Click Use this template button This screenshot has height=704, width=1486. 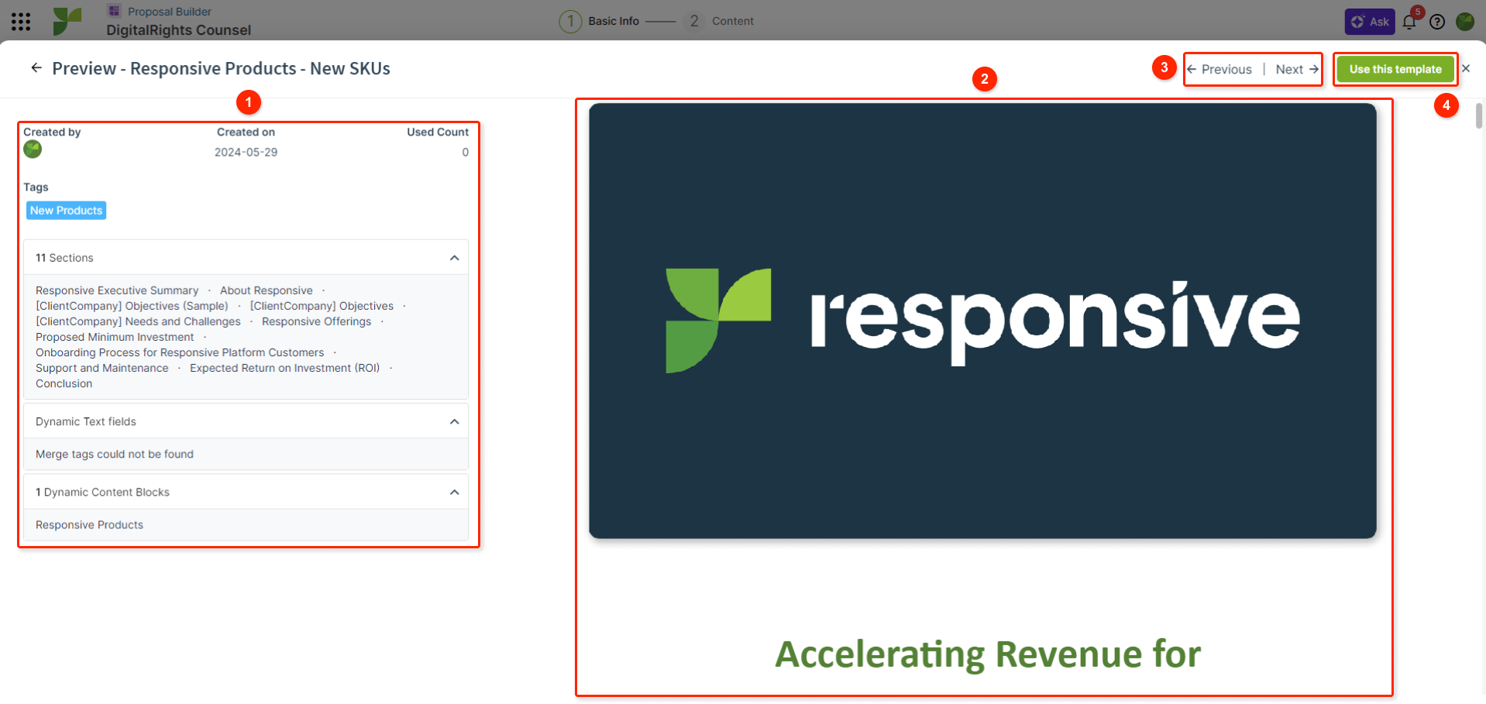[1395, 69]
